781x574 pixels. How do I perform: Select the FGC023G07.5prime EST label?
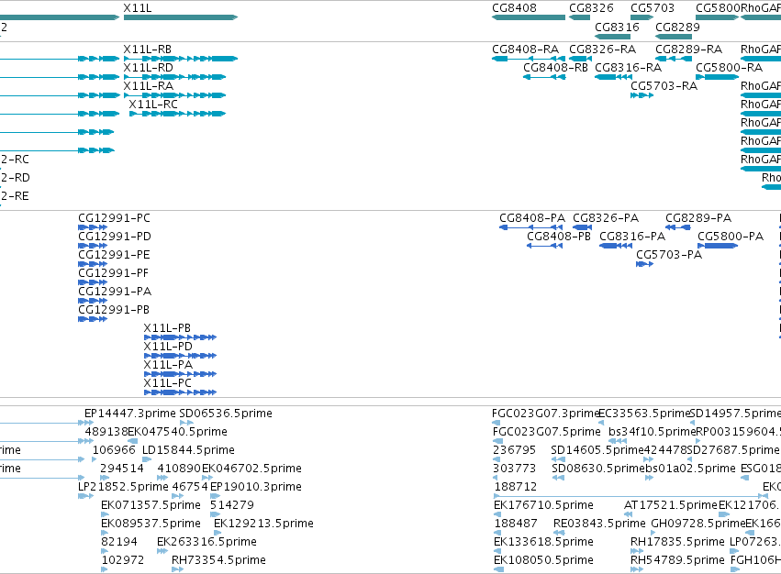coord(547,432)
